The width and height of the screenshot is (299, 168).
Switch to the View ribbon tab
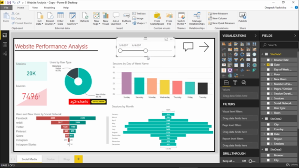tap(35, 7)
